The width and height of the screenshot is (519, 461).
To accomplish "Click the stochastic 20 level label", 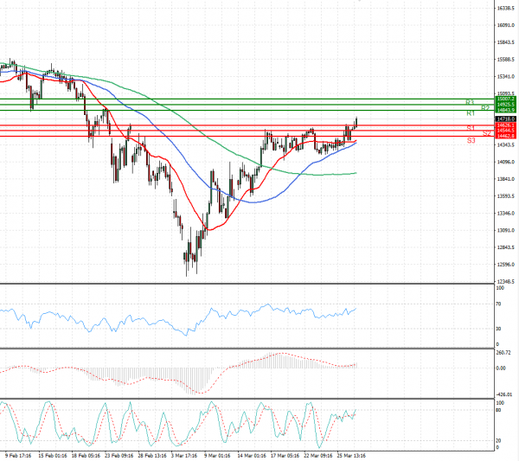I will [498, 441].
